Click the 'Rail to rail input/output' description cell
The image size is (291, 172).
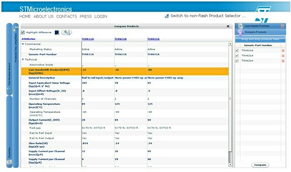pos(98,78)
